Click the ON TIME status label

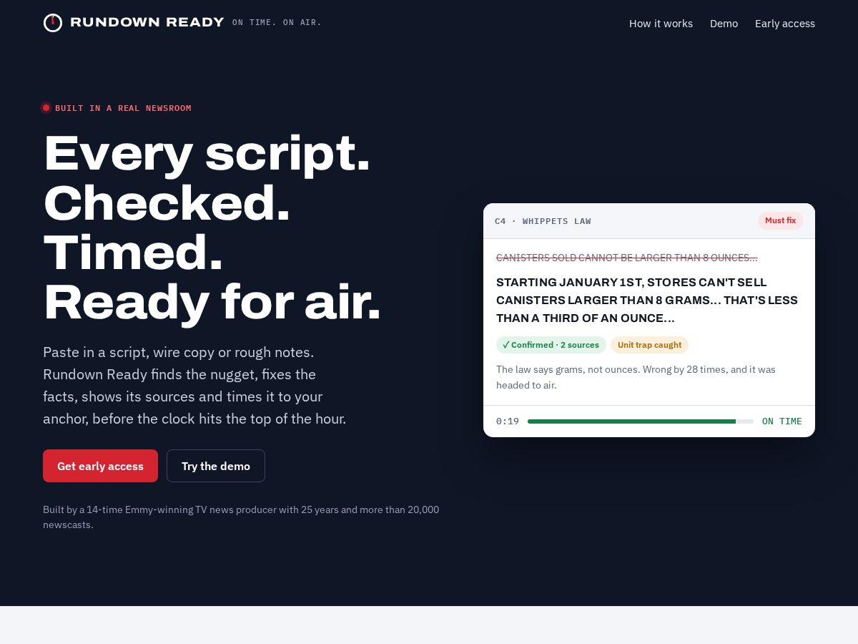[x=782, y=421]
